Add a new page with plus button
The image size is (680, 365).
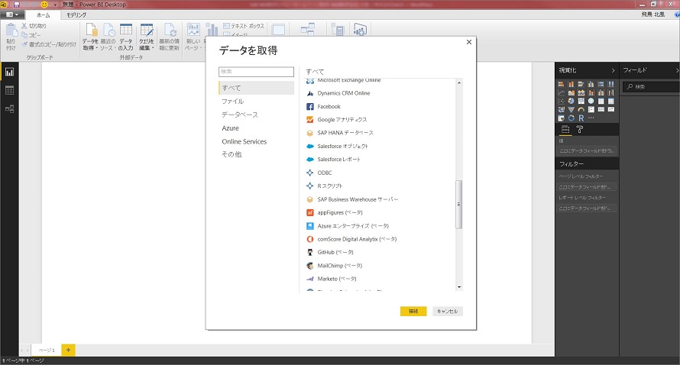(x=68, y=350)
